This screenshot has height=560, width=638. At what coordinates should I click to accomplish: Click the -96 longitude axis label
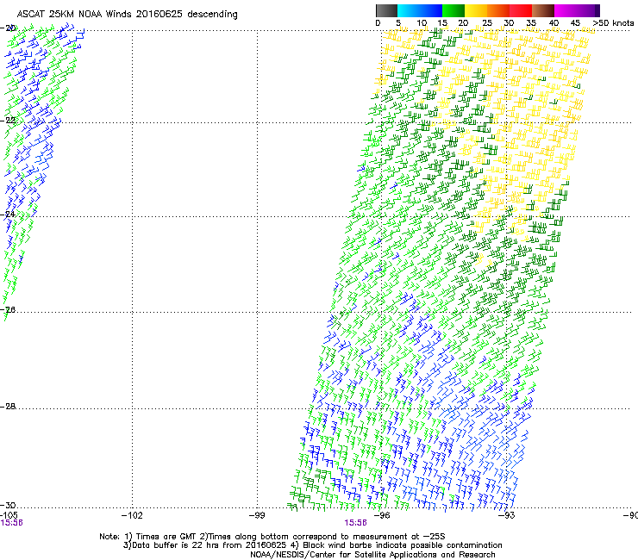coord(381,516)
